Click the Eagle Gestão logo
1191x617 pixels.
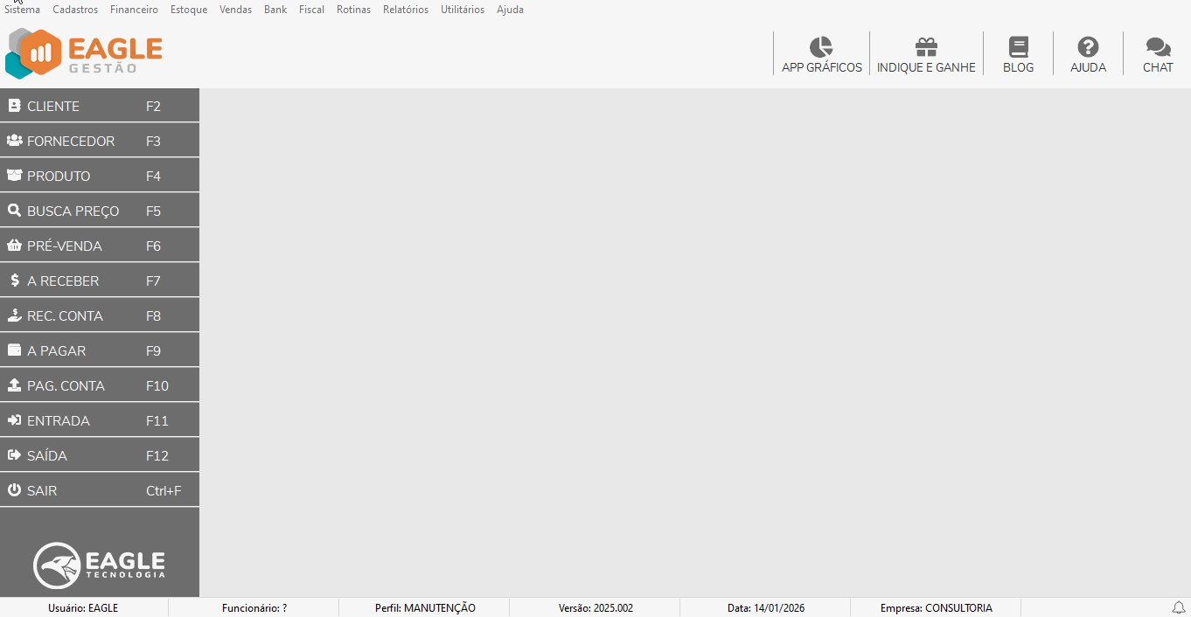tap(84, 53)
